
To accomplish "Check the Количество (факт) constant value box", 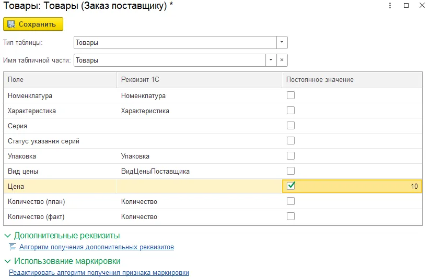I will [x=291, y=216].
